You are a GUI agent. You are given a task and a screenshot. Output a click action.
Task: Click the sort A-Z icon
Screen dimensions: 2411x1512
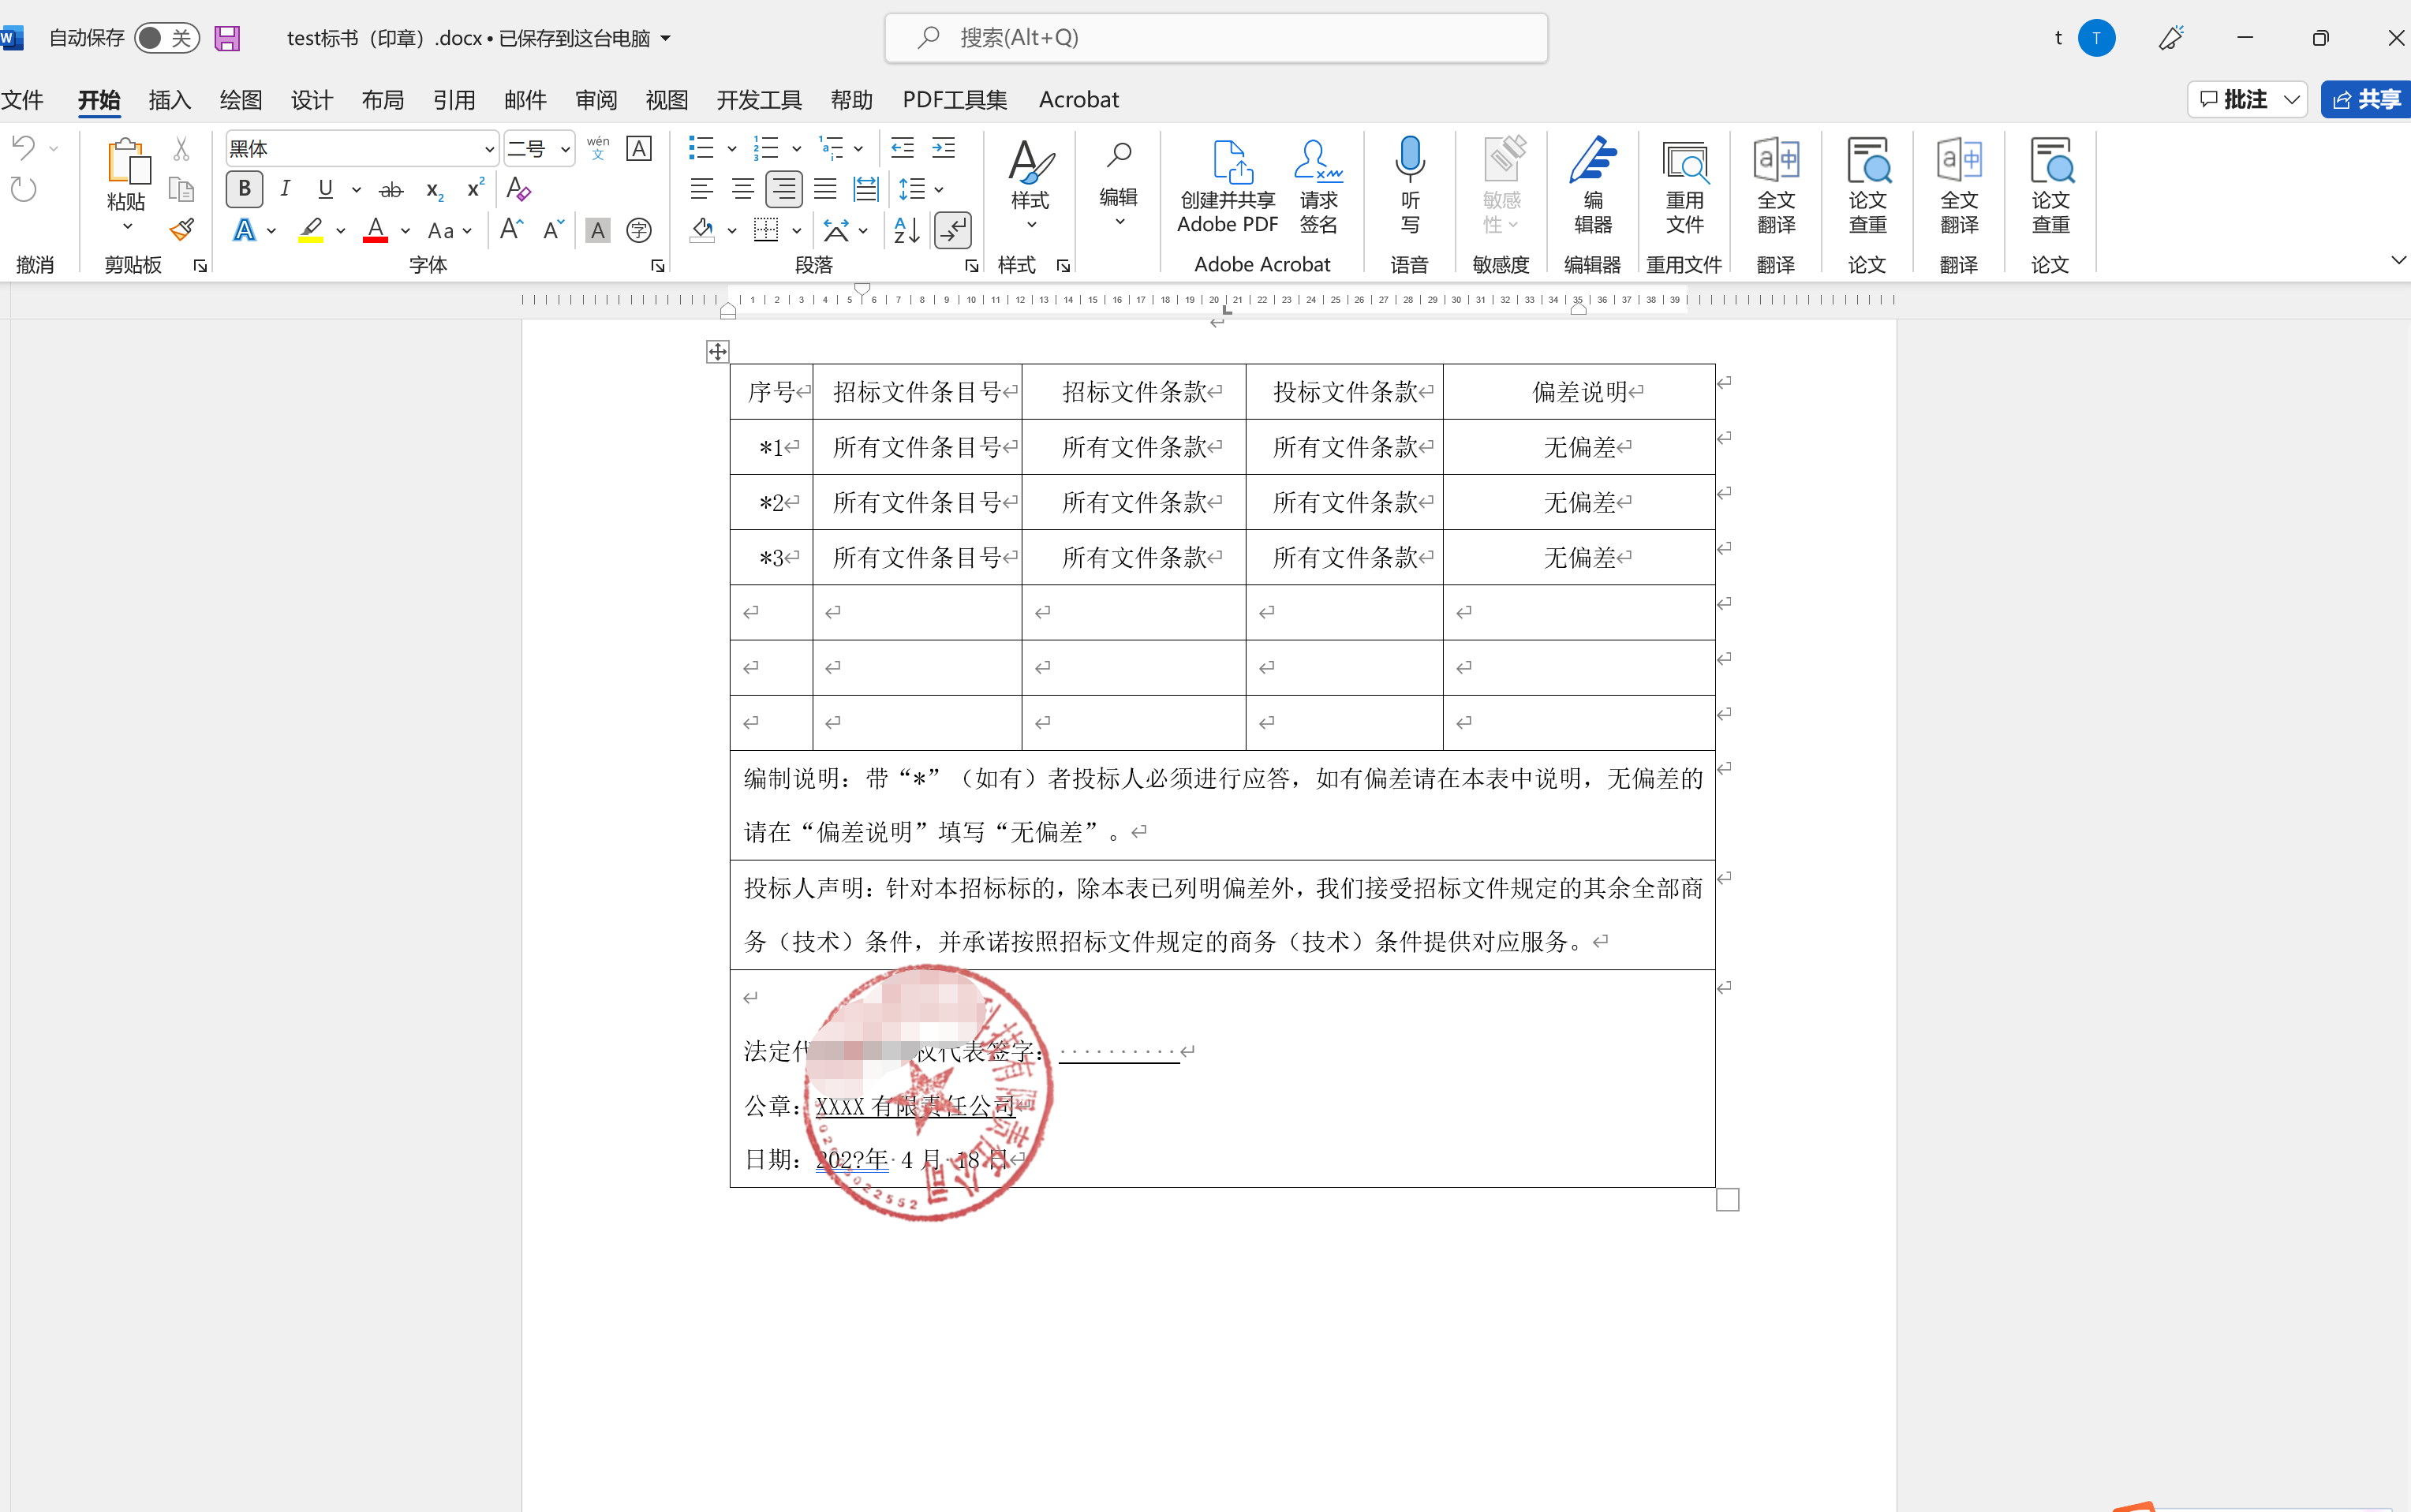pos(906,231)
